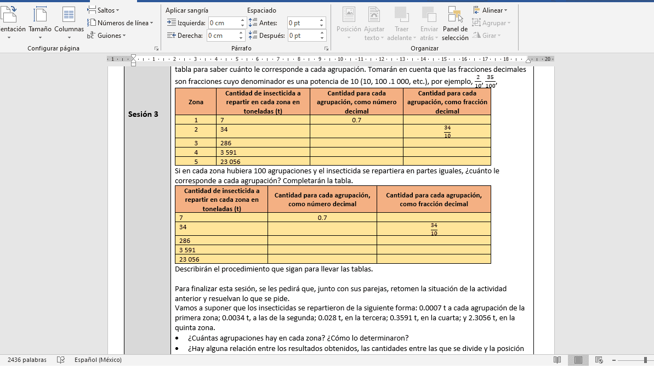Click the spelling check status icon
654x374 pixels.
click(x=60, y=360)
